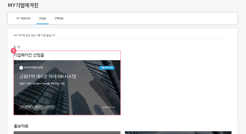The image size is (246, 134).
Task: Click the (주)아이비케이시스템 company logo icon
Action: (x=21, y=68)
